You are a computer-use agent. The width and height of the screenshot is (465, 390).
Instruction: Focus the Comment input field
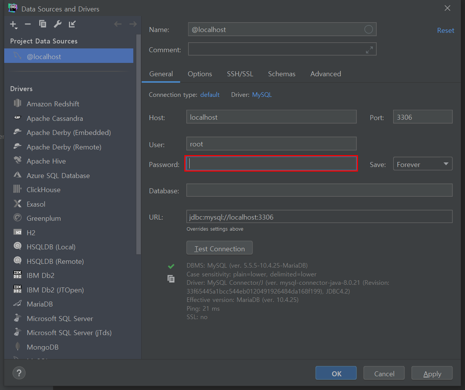pyautogui.click(x=282, y=50)
